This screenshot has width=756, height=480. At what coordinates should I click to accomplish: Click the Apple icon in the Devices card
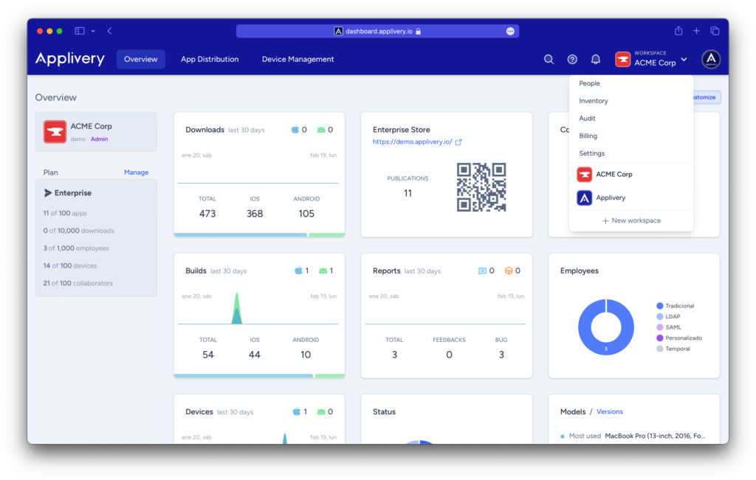point(297,411)
